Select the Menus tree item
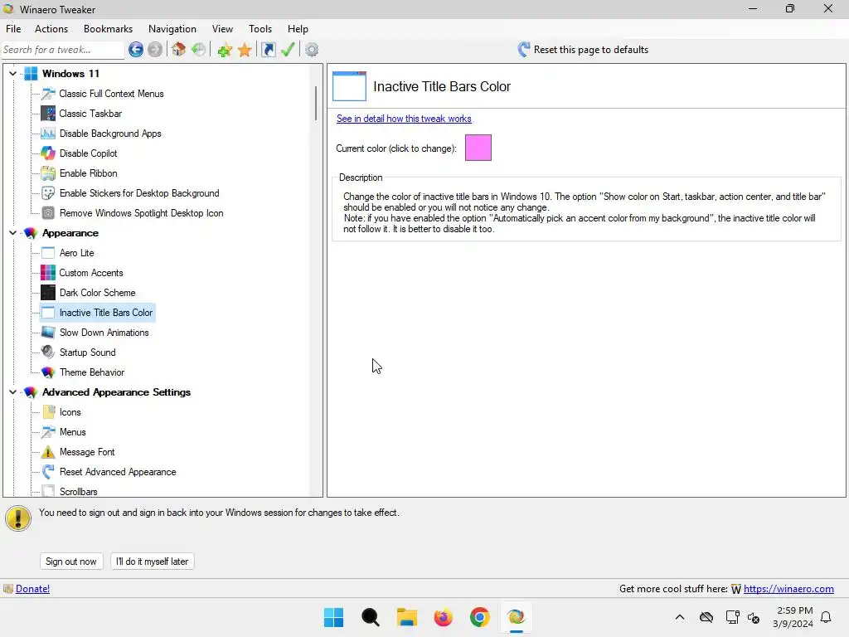The height and width of the screenshot is (637, 849). pos(73,432)
